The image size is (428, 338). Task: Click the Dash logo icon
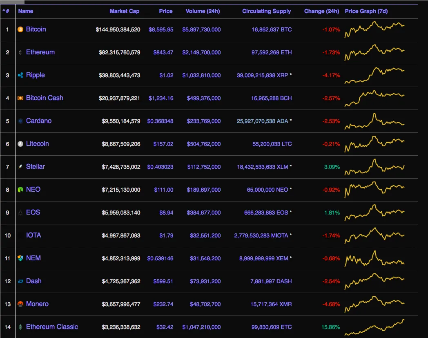20,281
